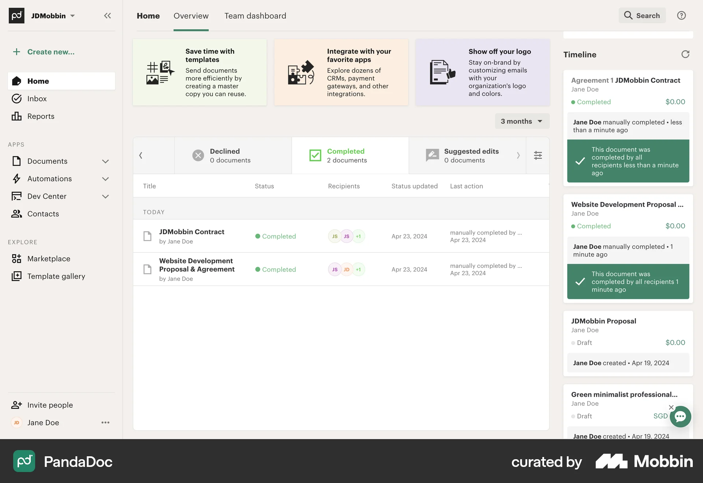Viewport: 703px width, 483px height.
Task: Open the filter settings on the status bar
Action: pos(538,155)
